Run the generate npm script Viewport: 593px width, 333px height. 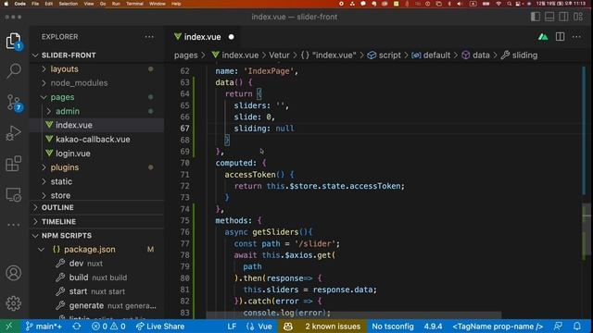(96, 305)
